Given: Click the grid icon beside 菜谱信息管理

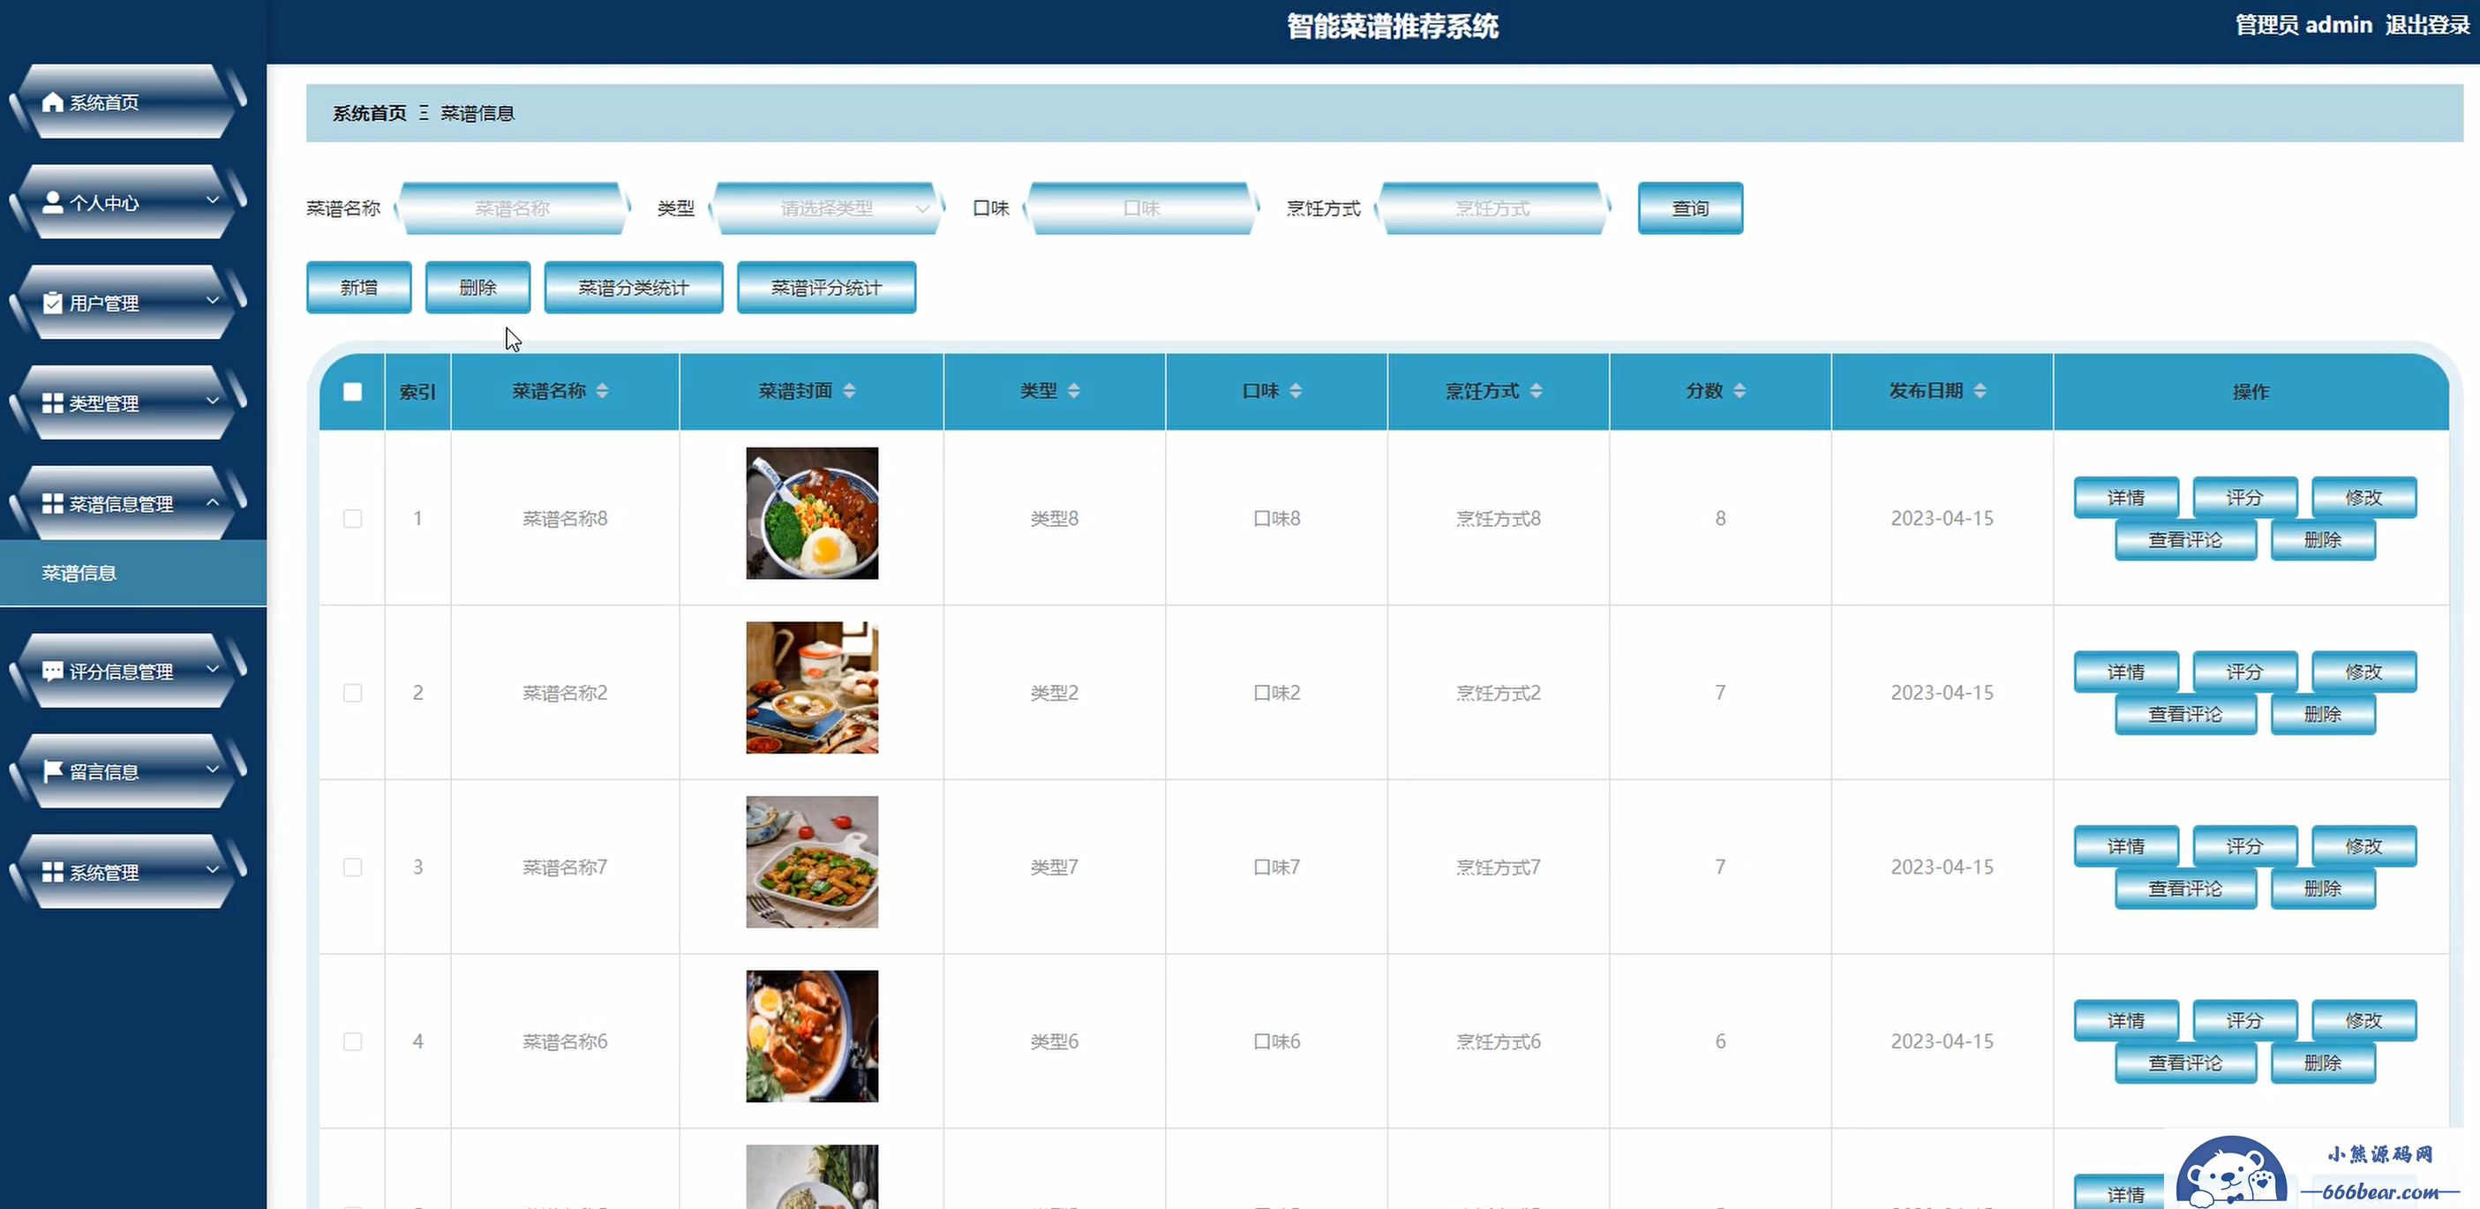Looking at the screenshot, I should 53,503.
